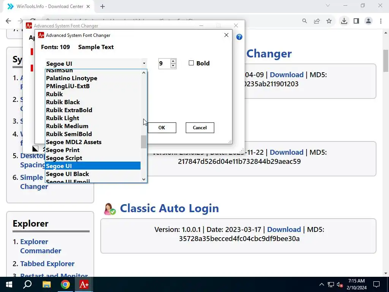Choose Rubik Black from the list
The image size is (389, 292).
[93, 102]
